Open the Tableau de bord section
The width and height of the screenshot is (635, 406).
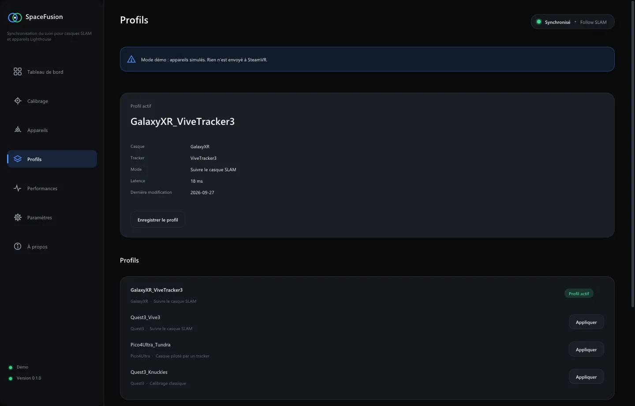tap(52, 71)
